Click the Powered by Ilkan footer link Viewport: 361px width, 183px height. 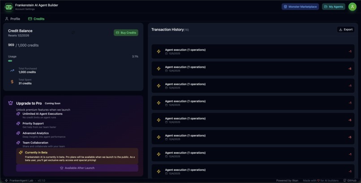(288, 180)
